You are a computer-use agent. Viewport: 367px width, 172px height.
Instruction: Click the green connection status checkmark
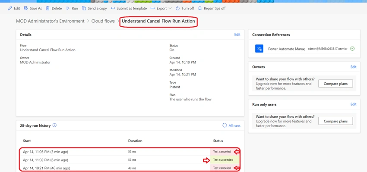352,49
